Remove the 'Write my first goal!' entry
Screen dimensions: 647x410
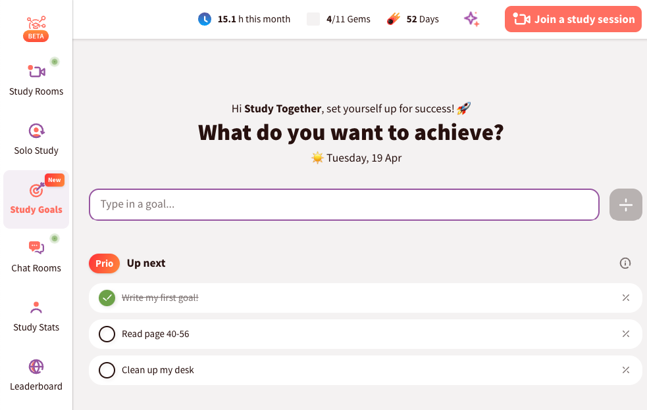(626, 298)
